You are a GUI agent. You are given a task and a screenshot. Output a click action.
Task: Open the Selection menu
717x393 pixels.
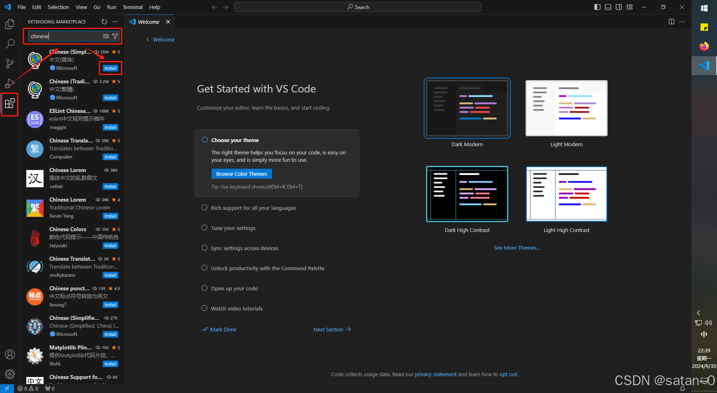[58, 7]
